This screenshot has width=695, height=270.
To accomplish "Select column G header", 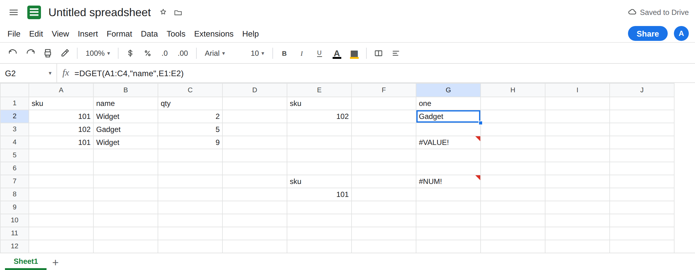I will tap(448, 90).
